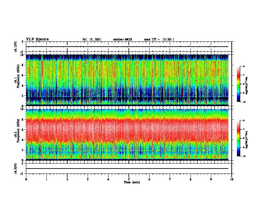Image resolution: width=261 pixels, height=201 pixels.
Task: Click time axis tick label "9"
Action: point(211,179)
